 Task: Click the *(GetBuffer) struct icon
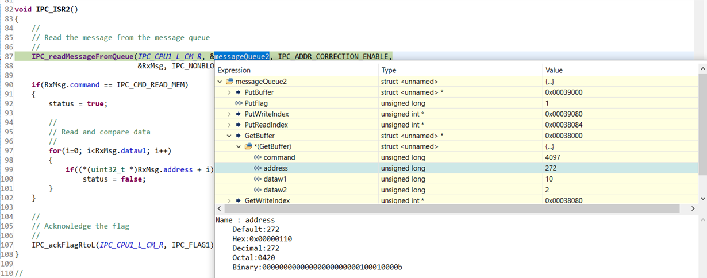[x=248, y=146]
